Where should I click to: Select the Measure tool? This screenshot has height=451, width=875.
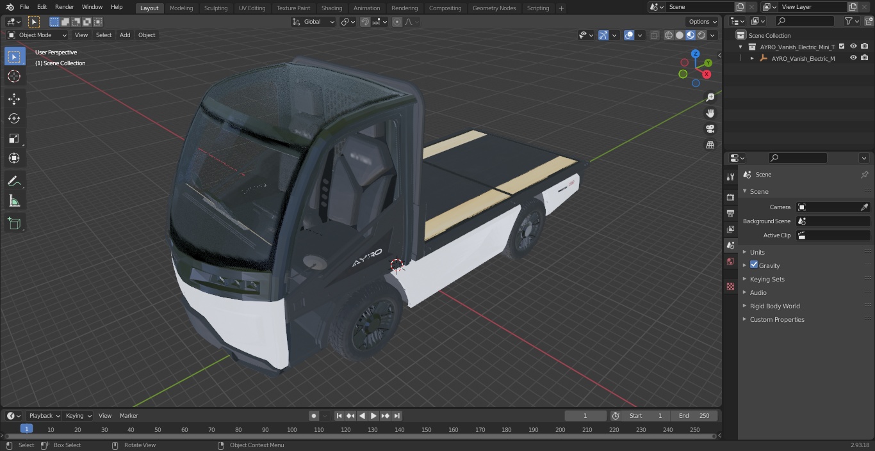[x=14, y=201]
